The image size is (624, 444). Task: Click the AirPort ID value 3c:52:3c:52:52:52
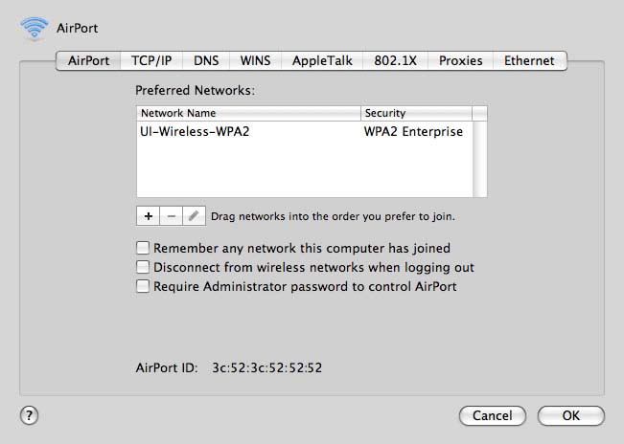266,367
